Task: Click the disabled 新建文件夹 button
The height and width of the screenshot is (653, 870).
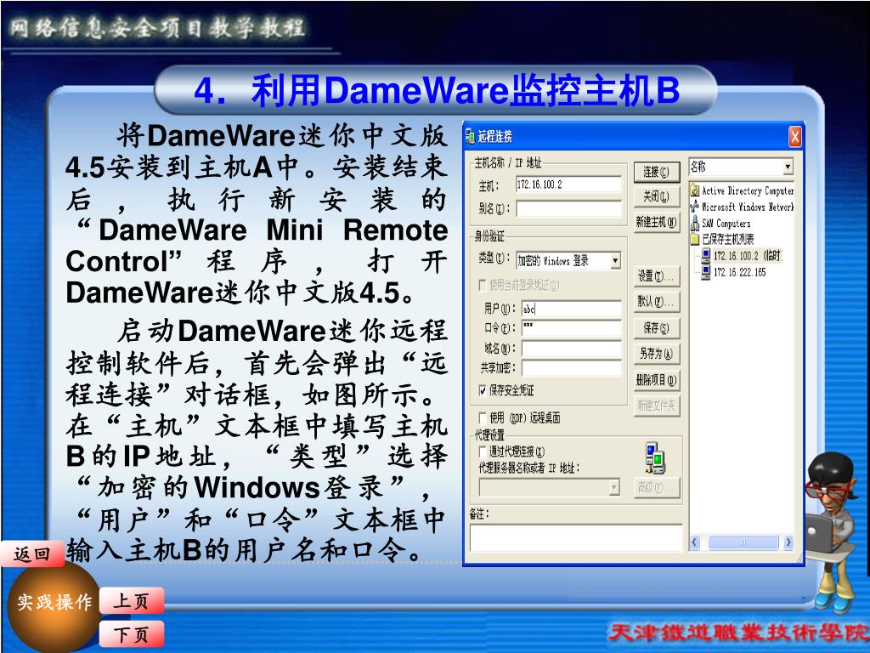Action: (x=657, y=406)
